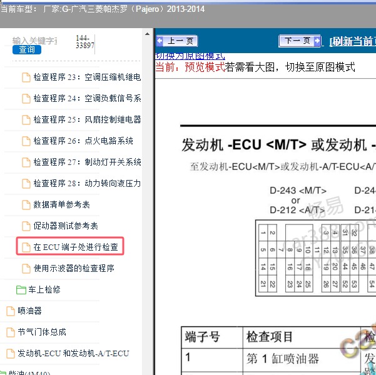
Task: Click page icon beside 检查程序 24
Action: click(x=26, y=99)
